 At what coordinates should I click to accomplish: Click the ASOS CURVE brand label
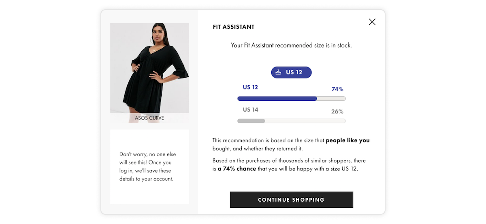coord(149,118)
